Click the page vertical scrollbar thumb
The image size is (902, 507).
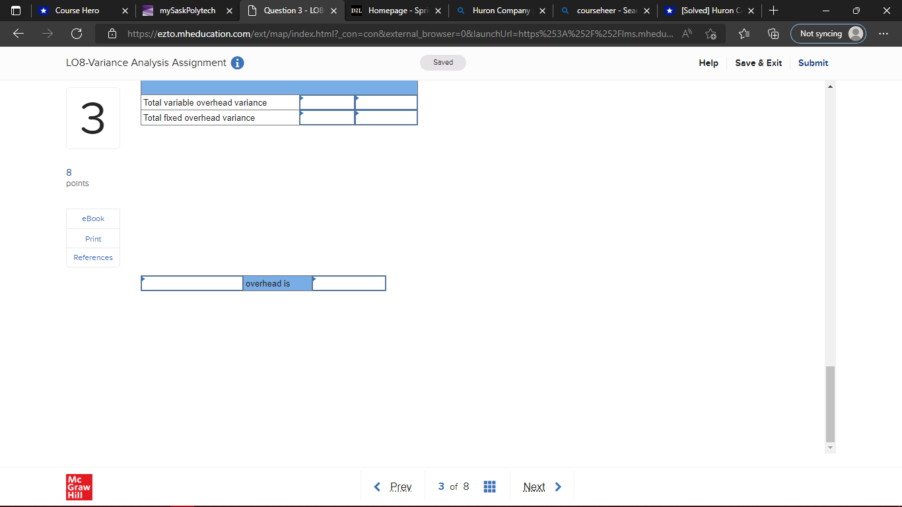pyautogui.click(x=831, y=404)
